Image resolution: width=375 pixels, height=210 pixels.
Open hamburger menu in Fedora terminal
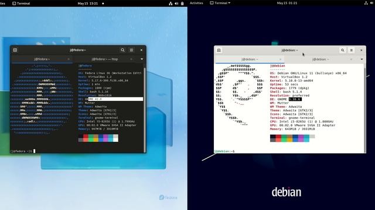131,50
